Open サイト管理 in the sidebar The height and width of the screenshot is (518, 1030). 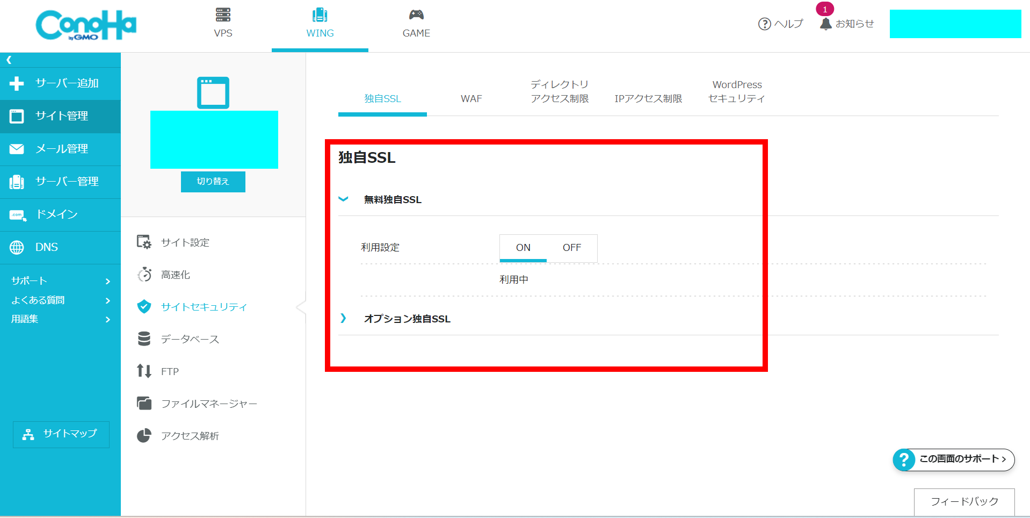click(60, 116)
